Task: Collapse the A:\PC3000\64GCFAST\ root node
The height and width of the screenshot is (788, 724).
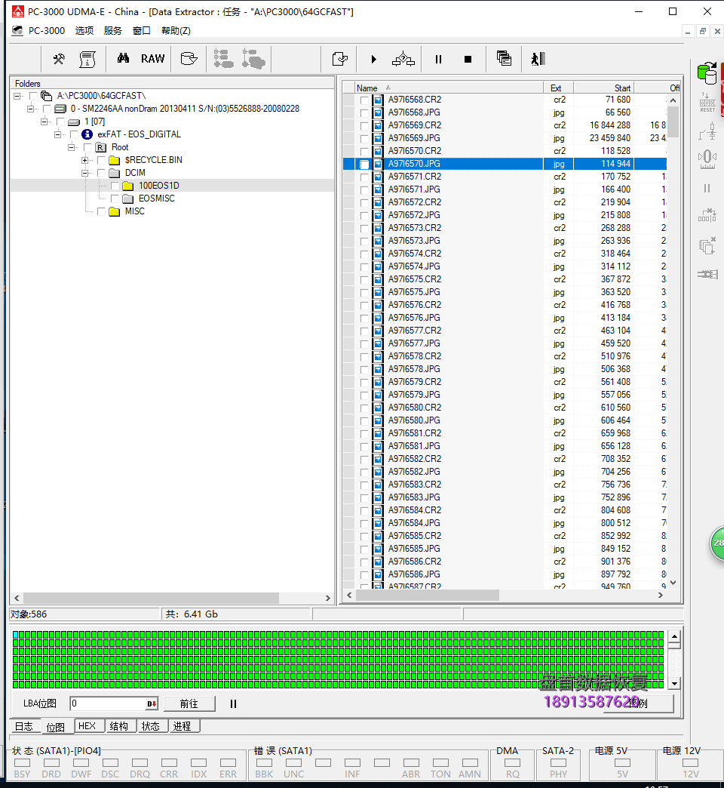Action: pos(17,96)
